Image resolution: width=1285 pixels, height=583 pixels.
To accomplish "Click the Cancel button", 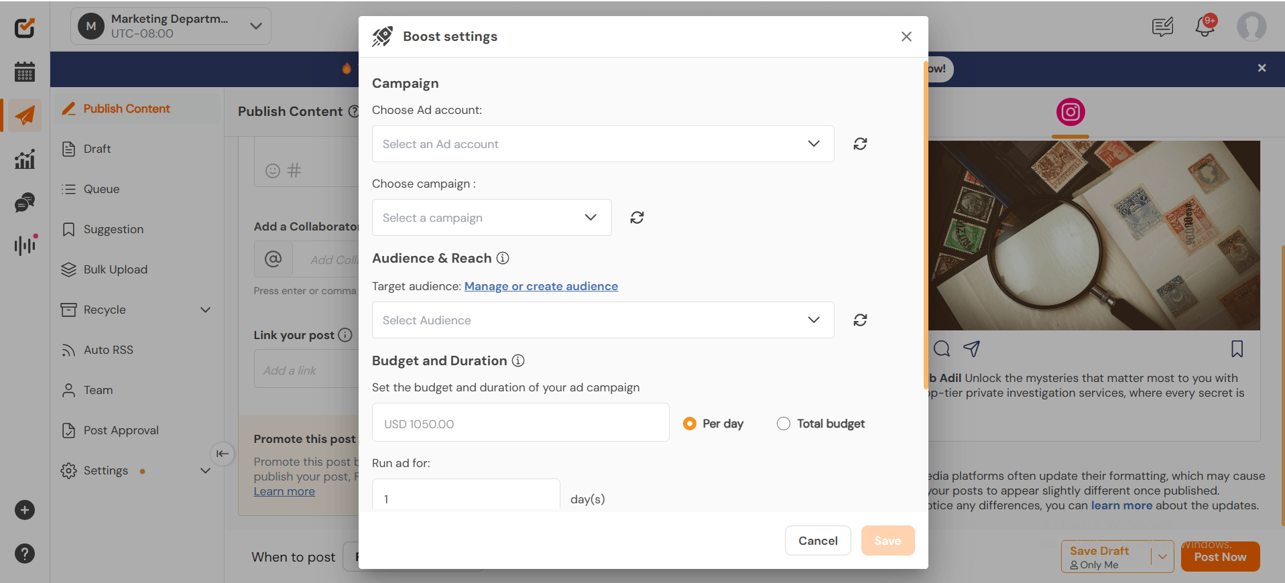I will 818,540.
